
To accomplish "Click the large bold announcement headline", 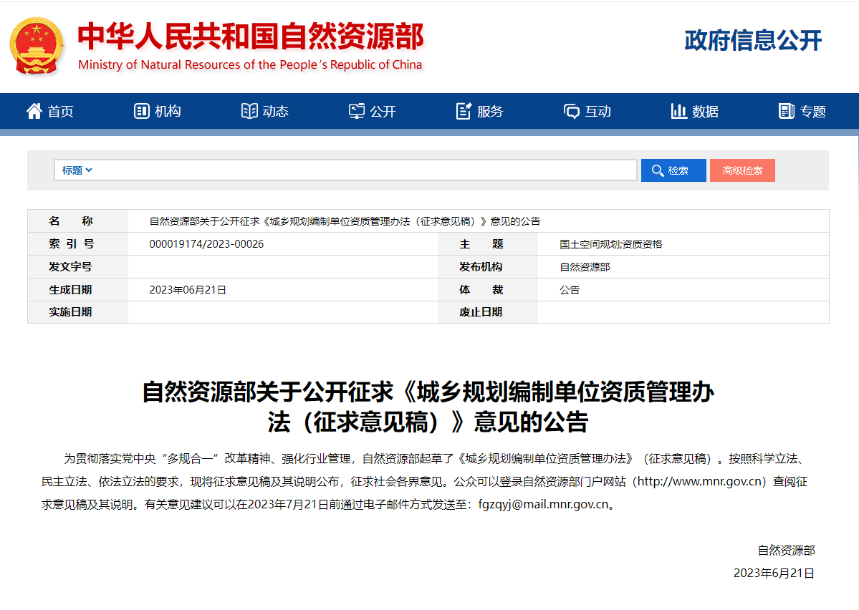I will pyautogui.click(x=428, y=407).
